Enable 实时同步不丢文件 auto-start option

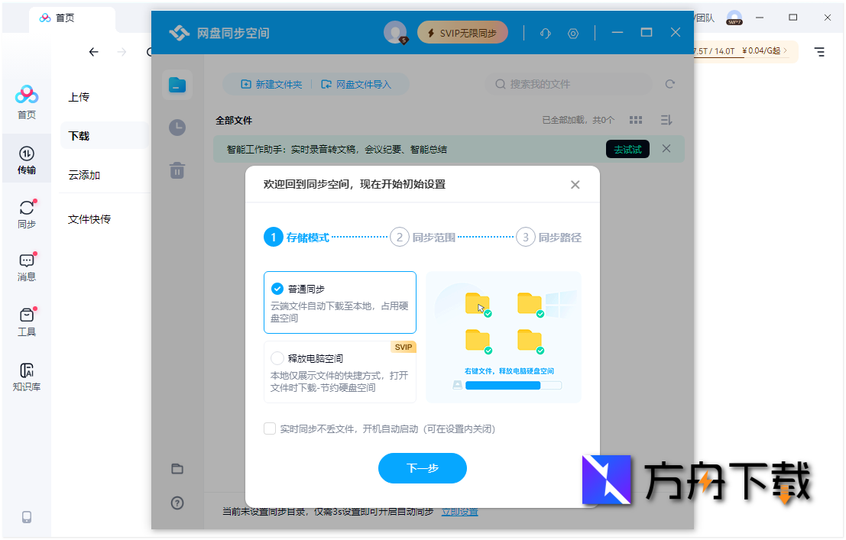tap(270, 428)
